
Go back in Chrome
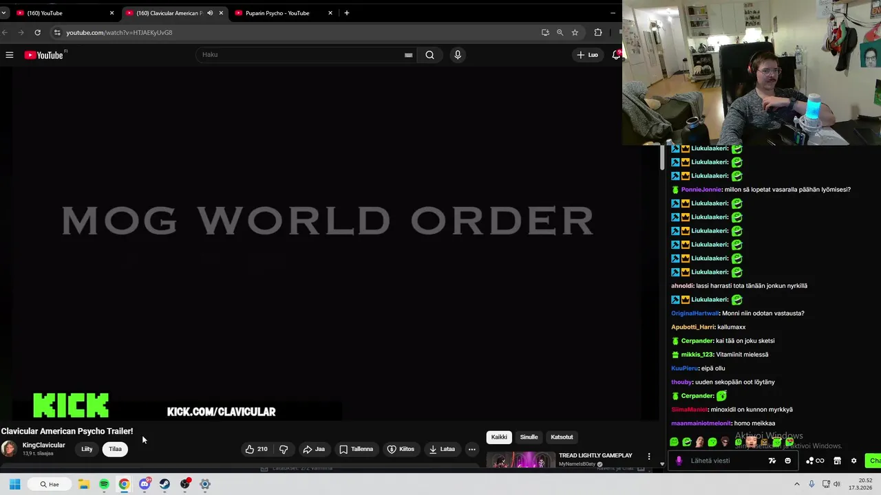click(x=6, y=32)
